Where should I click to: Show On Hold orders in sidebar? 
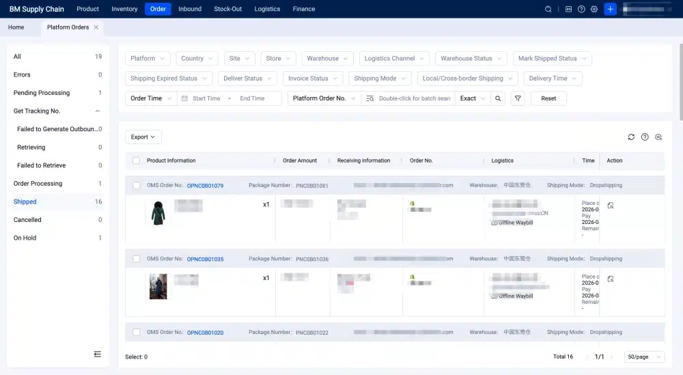click(x=57, y=238)
